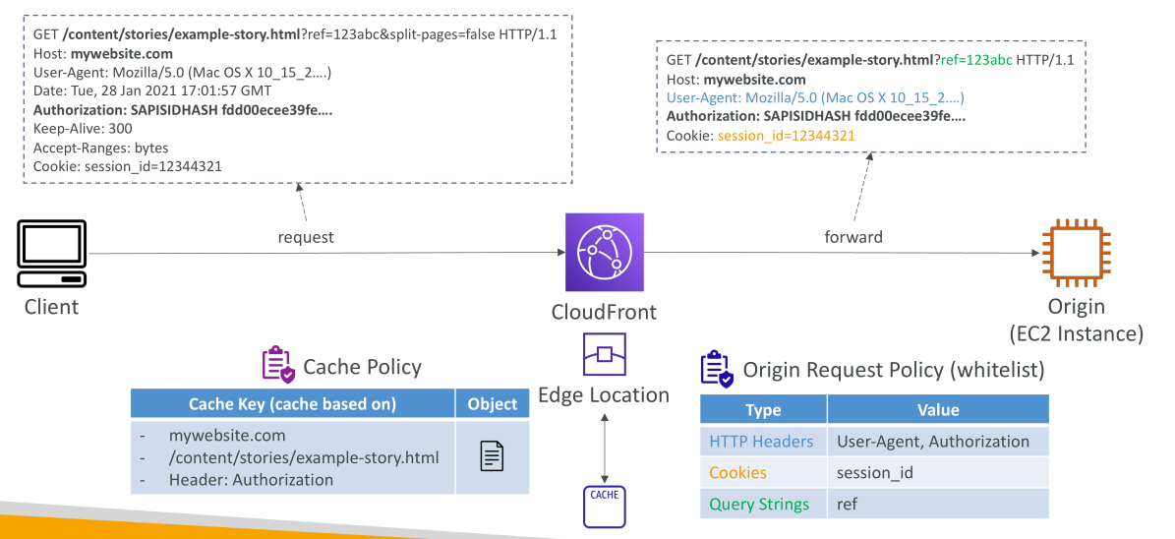
Task: Click the Client label
Action: click(51, 307)
